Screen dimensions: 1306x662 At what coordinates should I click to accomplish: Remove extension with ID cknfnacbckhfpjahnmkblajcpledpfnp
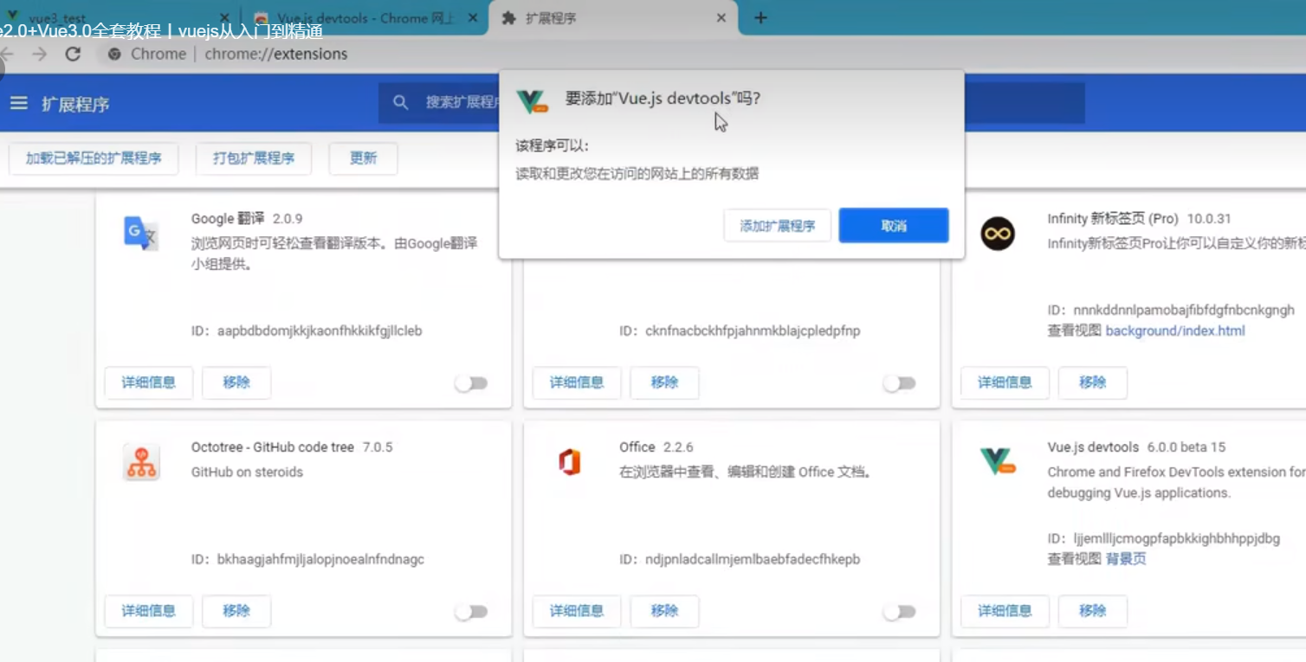[x=664, y=382]
